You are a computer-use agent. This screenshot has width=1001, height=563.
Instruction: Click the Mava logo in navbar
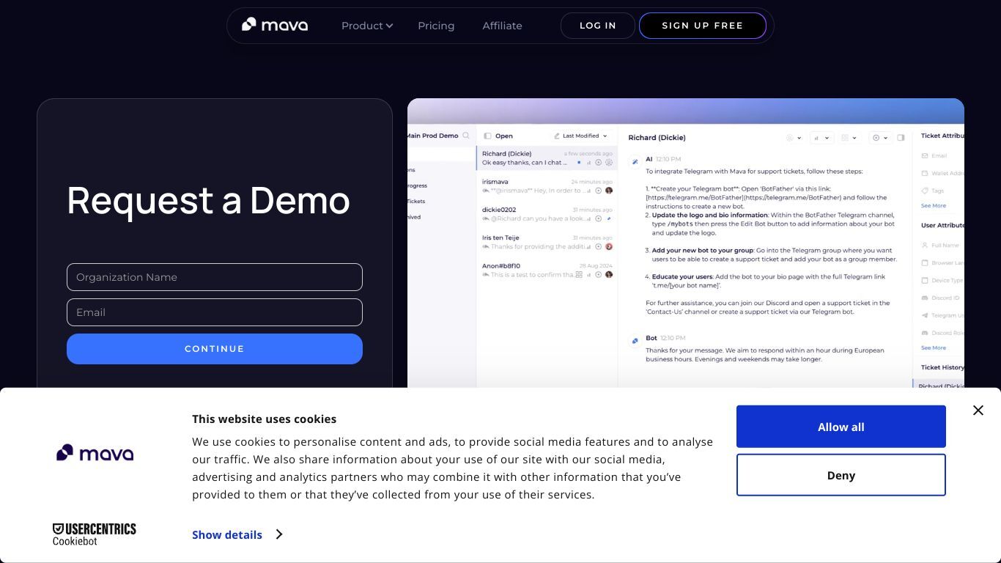pyautogui.click(x=275, y=25)
